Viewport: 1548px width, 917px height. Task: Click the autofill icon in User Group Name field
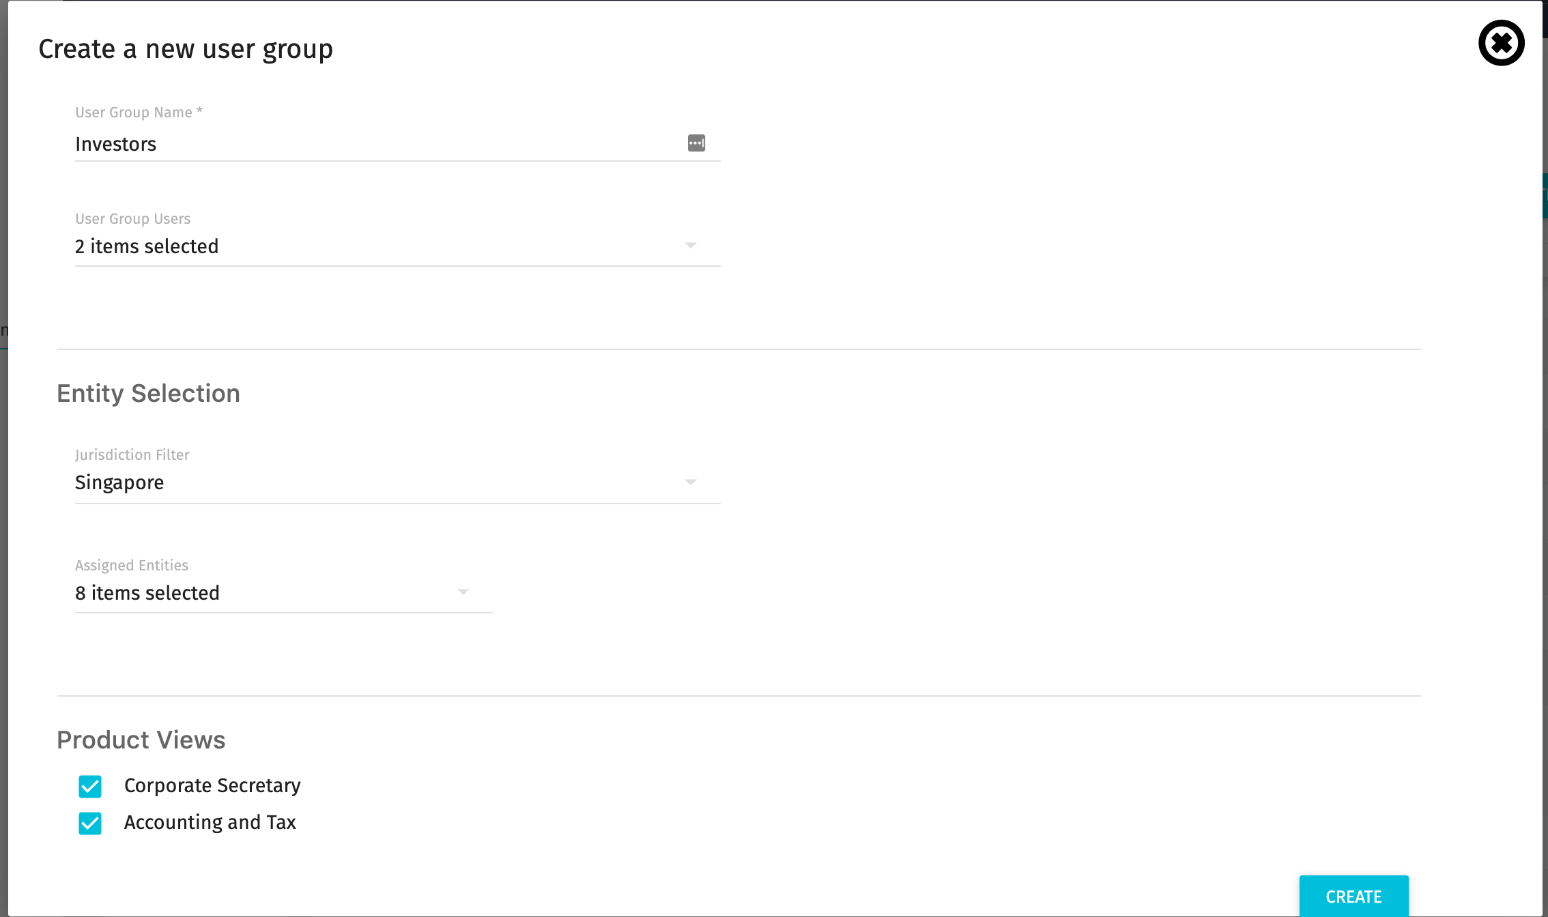pyautogui.click(x=696, y=143)
